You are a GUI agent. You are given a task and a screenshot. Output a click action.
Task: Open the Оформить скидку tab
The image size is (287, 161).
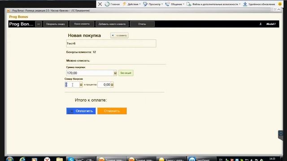[56, 24]
